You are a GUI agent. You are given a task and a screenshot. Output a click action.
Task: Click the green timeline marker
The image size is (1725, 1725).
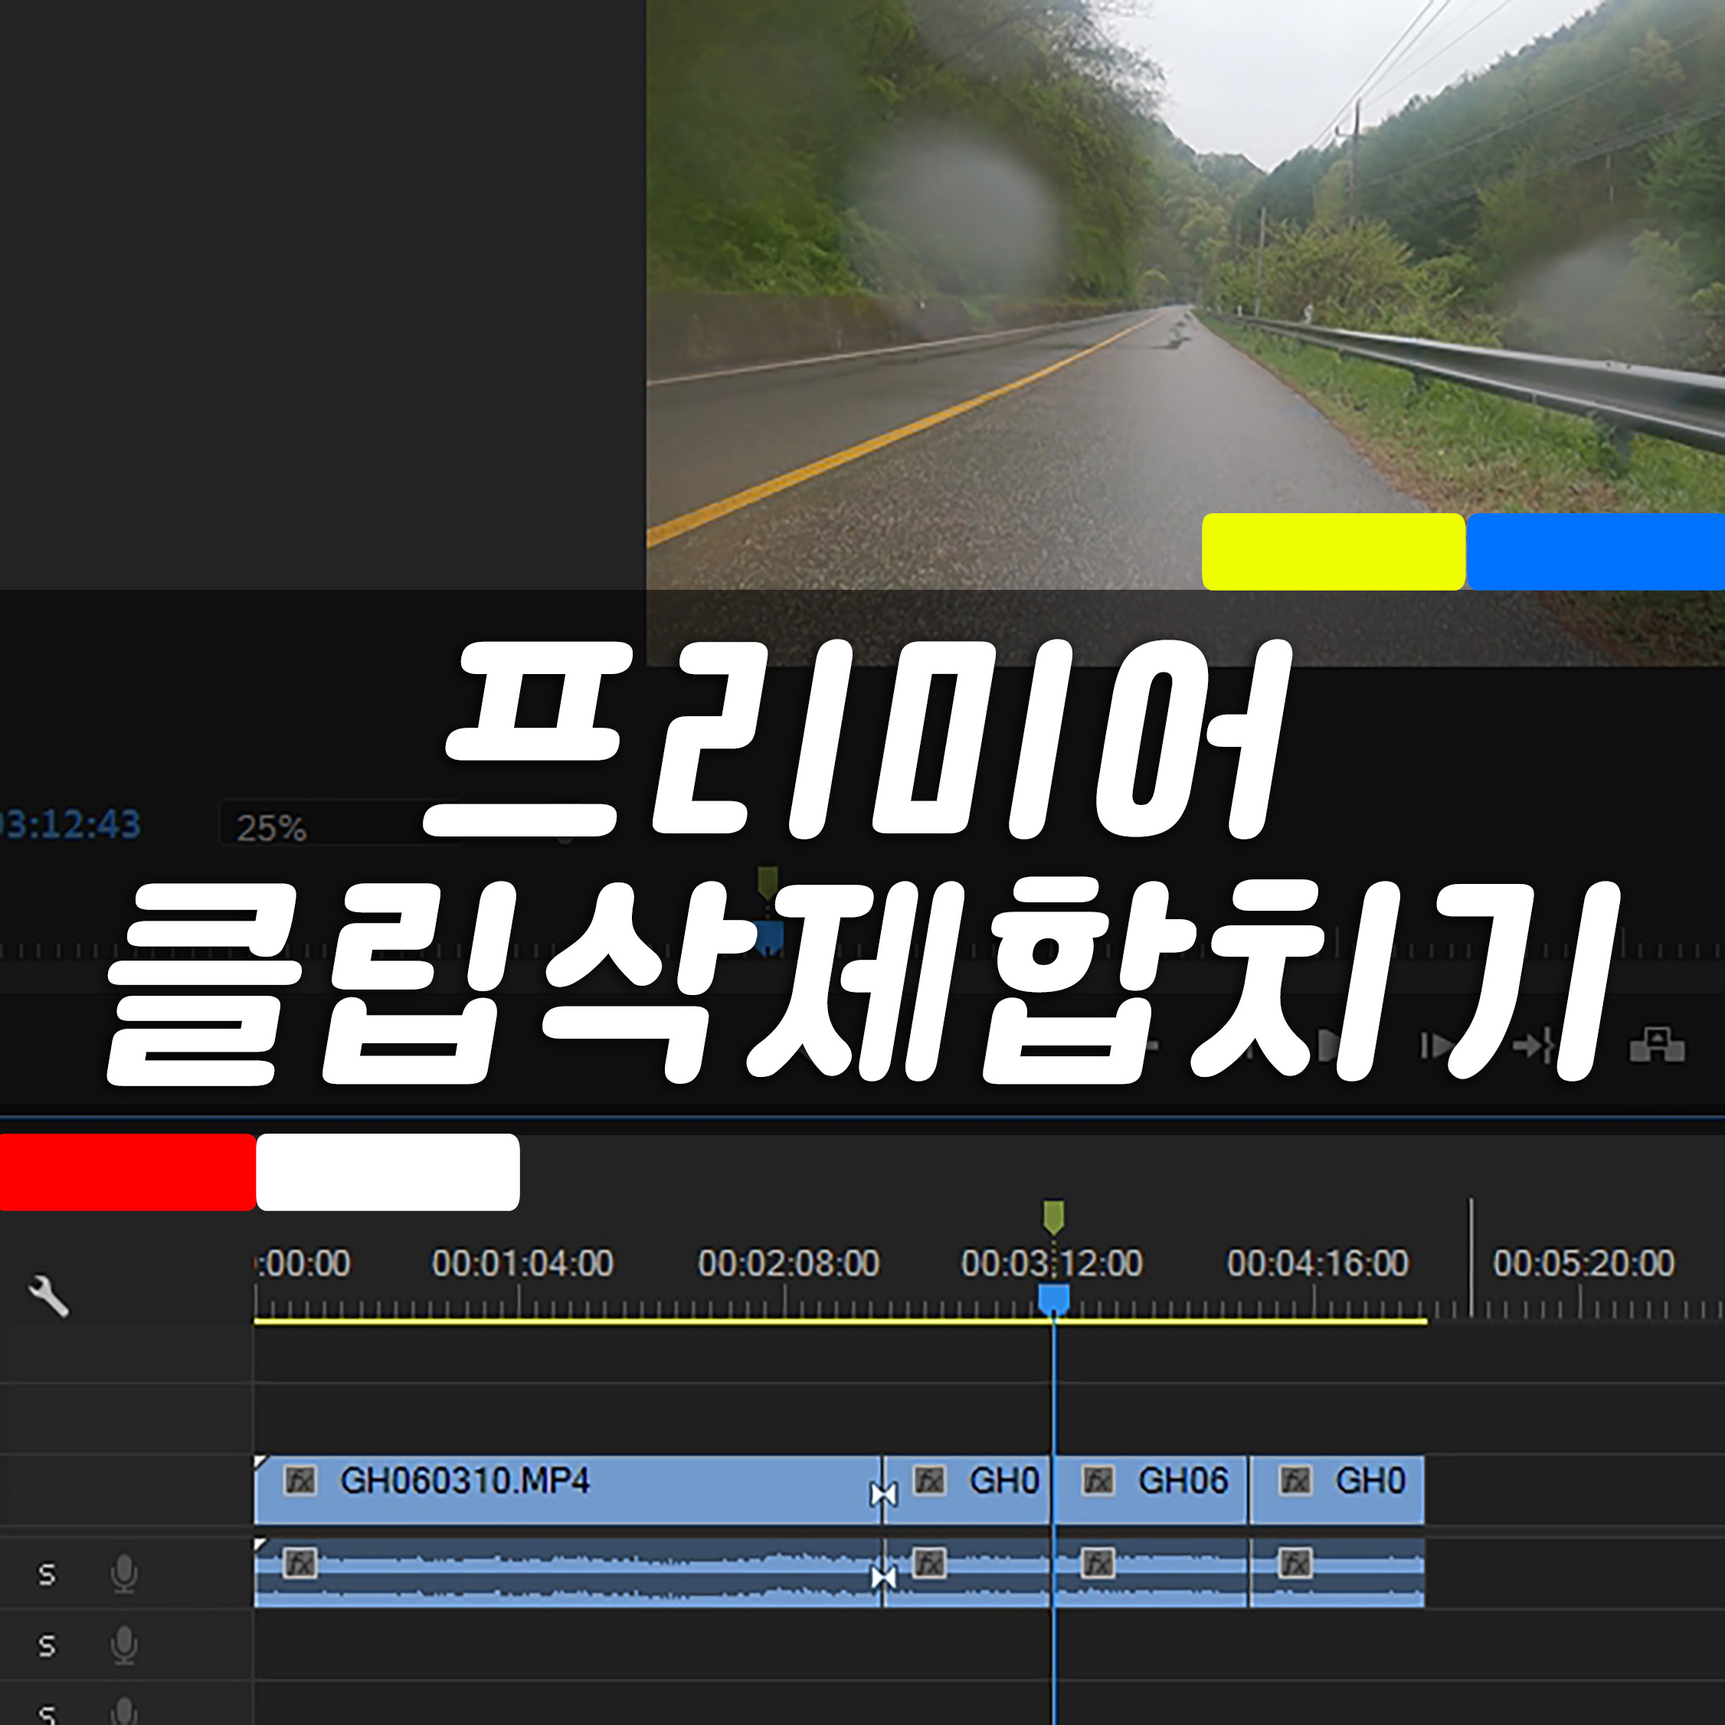coord(1053,1216)
